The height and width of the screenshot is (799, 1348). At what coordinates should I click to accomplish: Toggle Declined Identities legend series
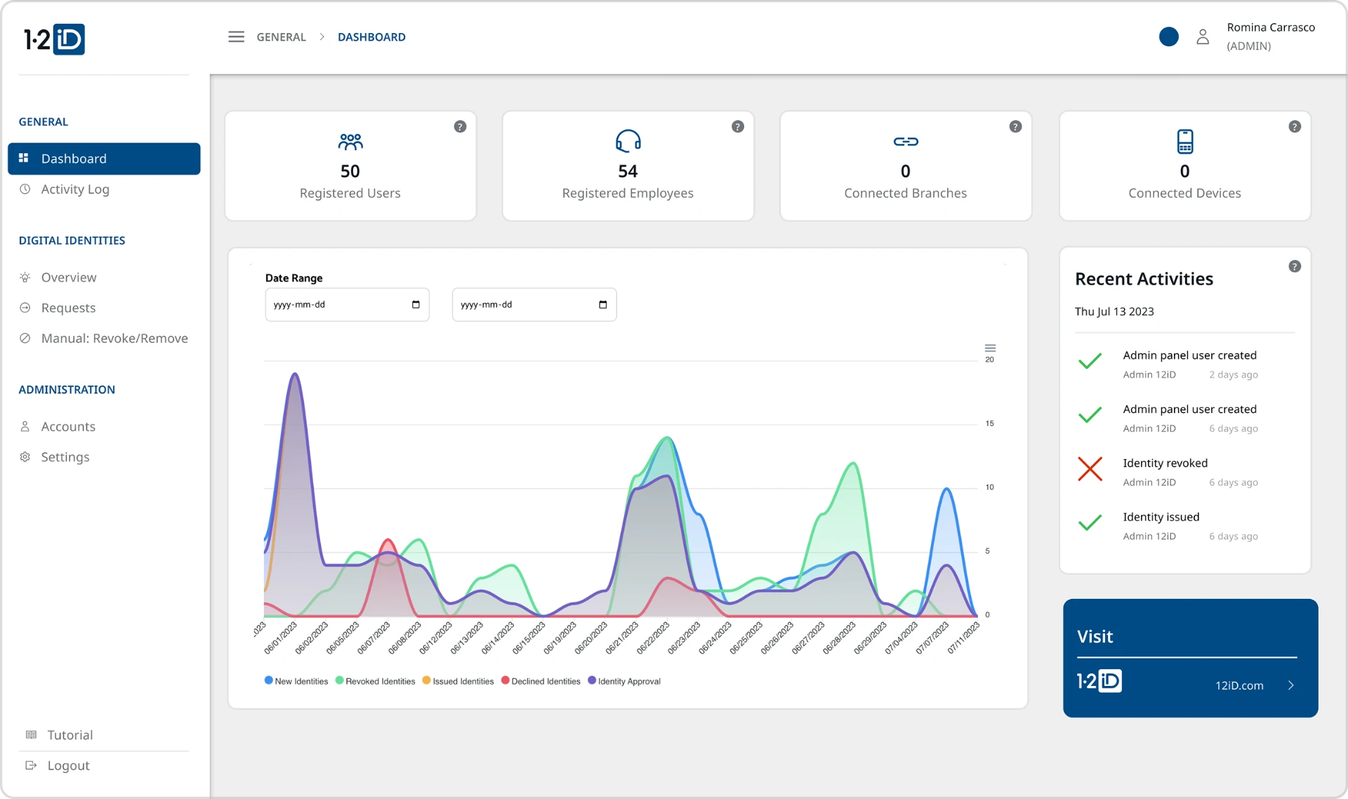[541, 681]
